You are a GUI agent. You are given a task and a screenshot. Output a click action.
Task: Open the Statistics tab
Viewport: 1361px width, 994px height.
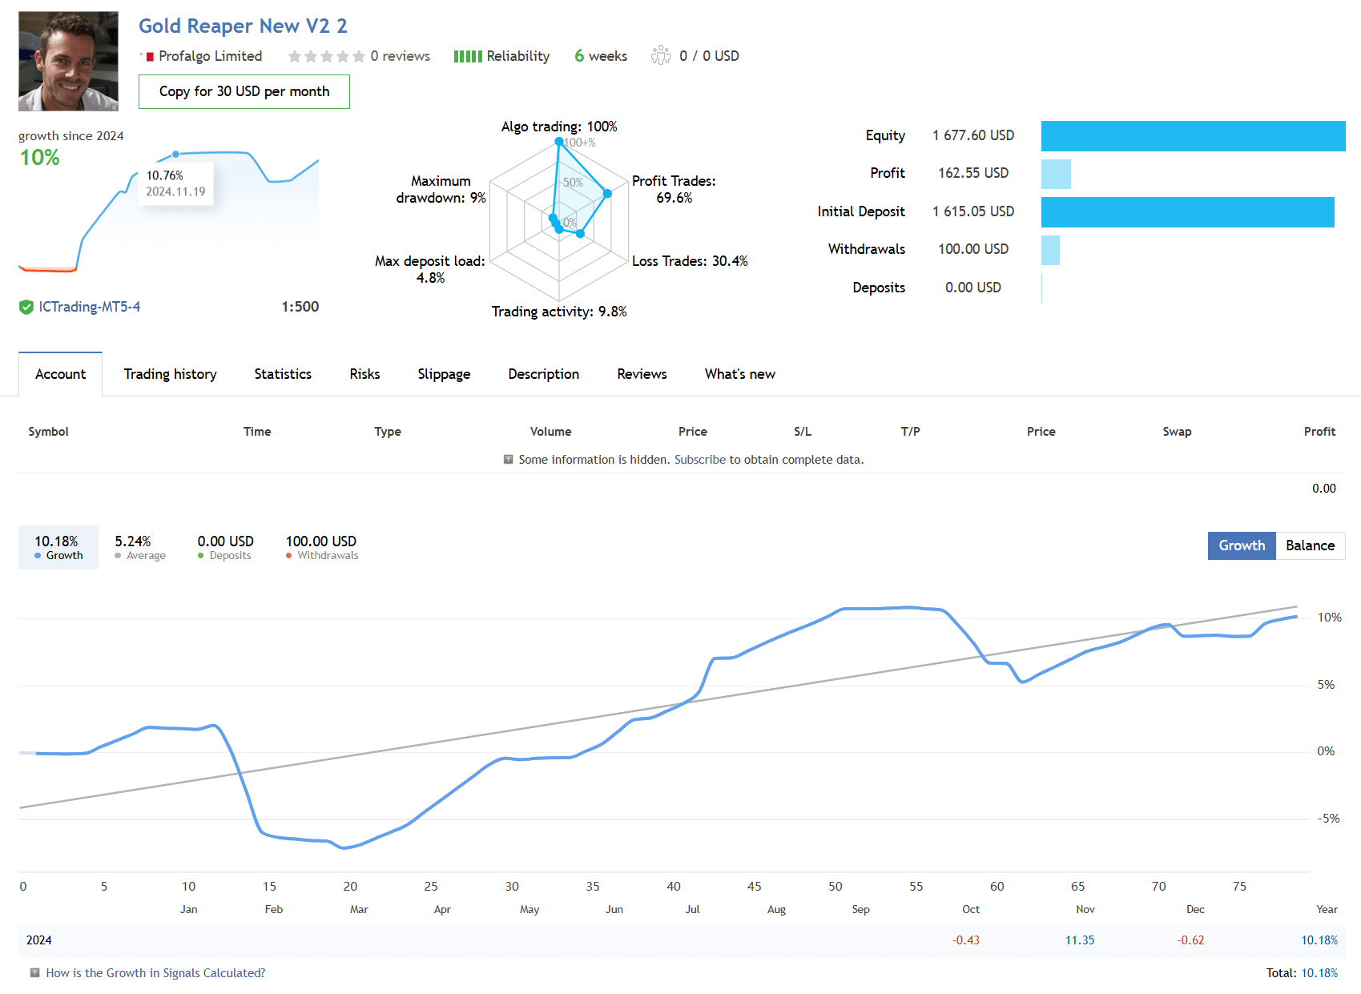pos(283,374)
